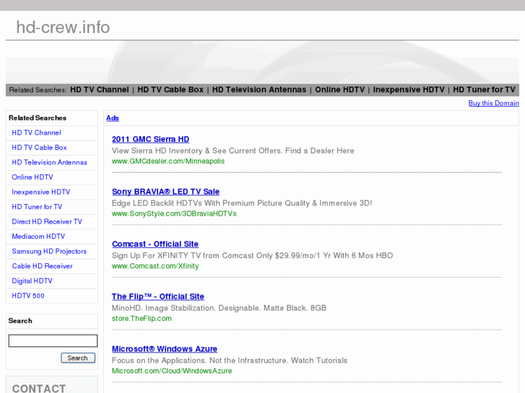The height and width of the screenshot is (393, 525).
Task: Open Direct HD Receiver TV sidebar link
Action: (47, 221)
